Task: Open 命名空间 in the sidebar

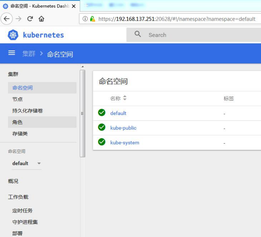Action: pyautogui.click(x=42, y=88)
